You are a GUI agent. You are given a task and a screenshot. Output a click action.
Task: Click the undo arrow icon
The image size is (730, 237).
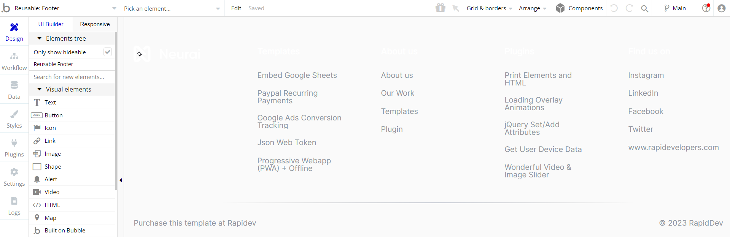pos(614,8)
